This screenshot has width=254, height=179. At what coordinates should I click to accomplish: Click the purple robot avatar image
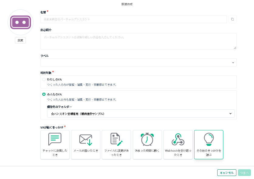pyautogui.click(x=20, y=22)
